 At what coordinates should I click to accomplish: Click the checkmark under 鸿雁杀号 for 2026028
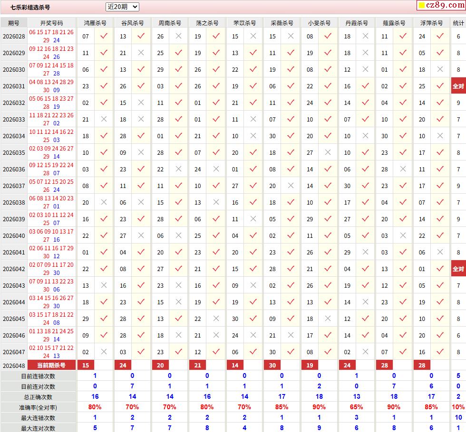pos(104,36)
